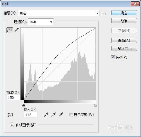Screen dimensions: 141x137
Task: Select the curve point editing tool
Action: pos(10,30)
